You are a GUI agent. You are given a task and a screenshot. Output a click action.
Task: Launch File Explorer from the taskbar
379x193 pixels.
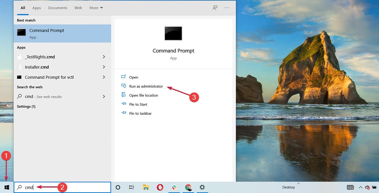[x=146, y=187]
